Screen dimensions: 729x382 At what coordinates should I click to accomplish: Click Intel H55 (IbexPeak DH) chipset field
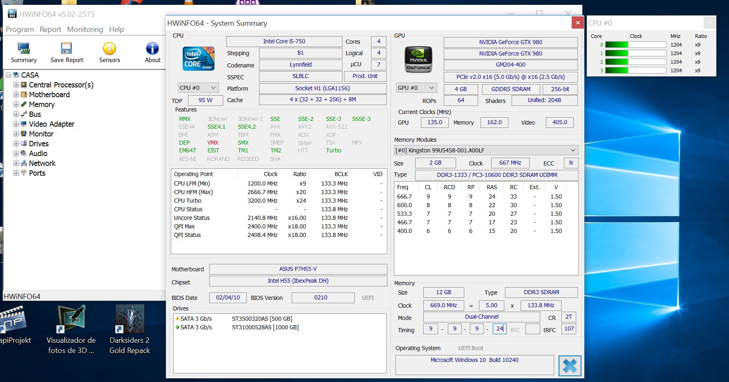tap(298, 281)
